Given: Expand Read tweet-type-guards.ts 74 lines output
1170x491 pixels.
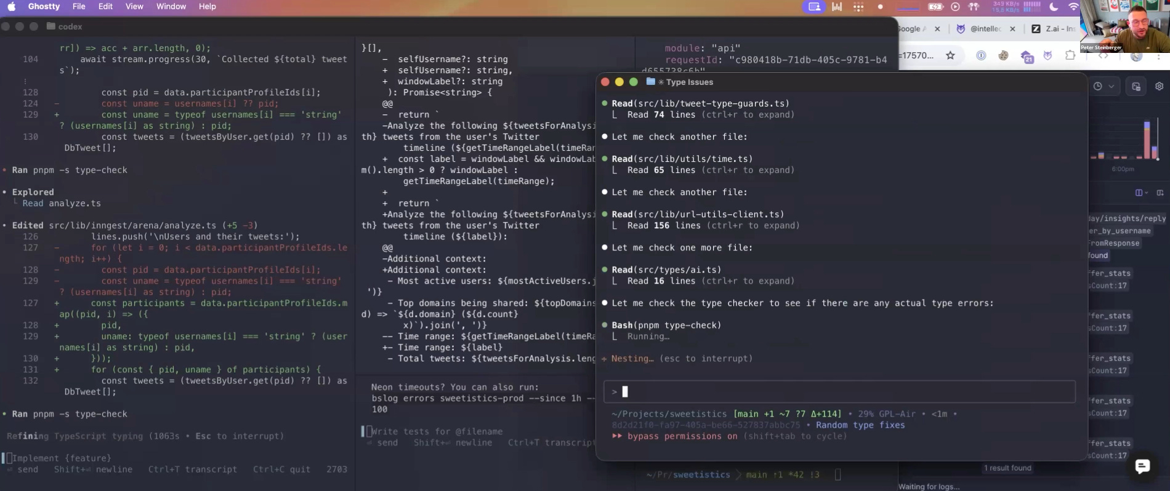Looking at the screenshot, I should [x=711, y=115].
